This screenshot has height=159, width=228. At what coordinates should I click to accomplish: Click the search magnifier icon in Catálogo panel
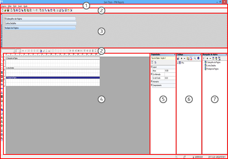tap(195, 59)
